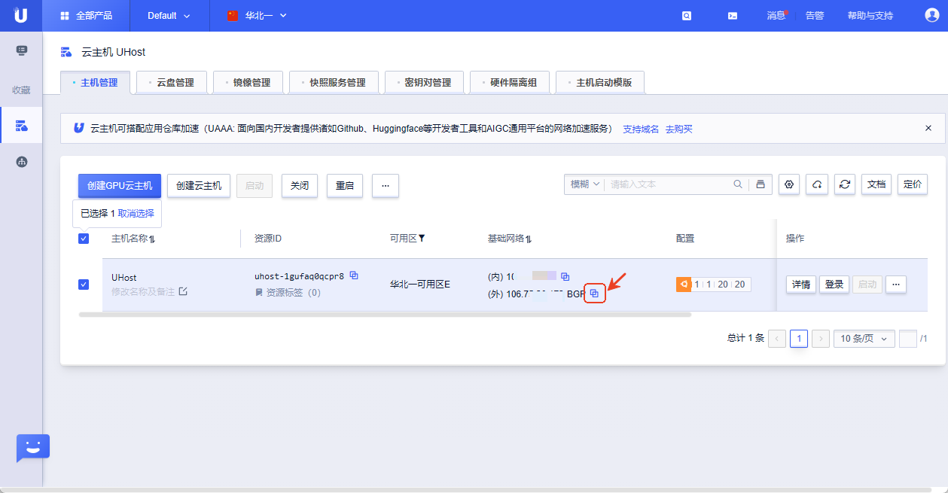Click the UCloud logo in the top-left
948x493 pixels.
coord(21,15)
